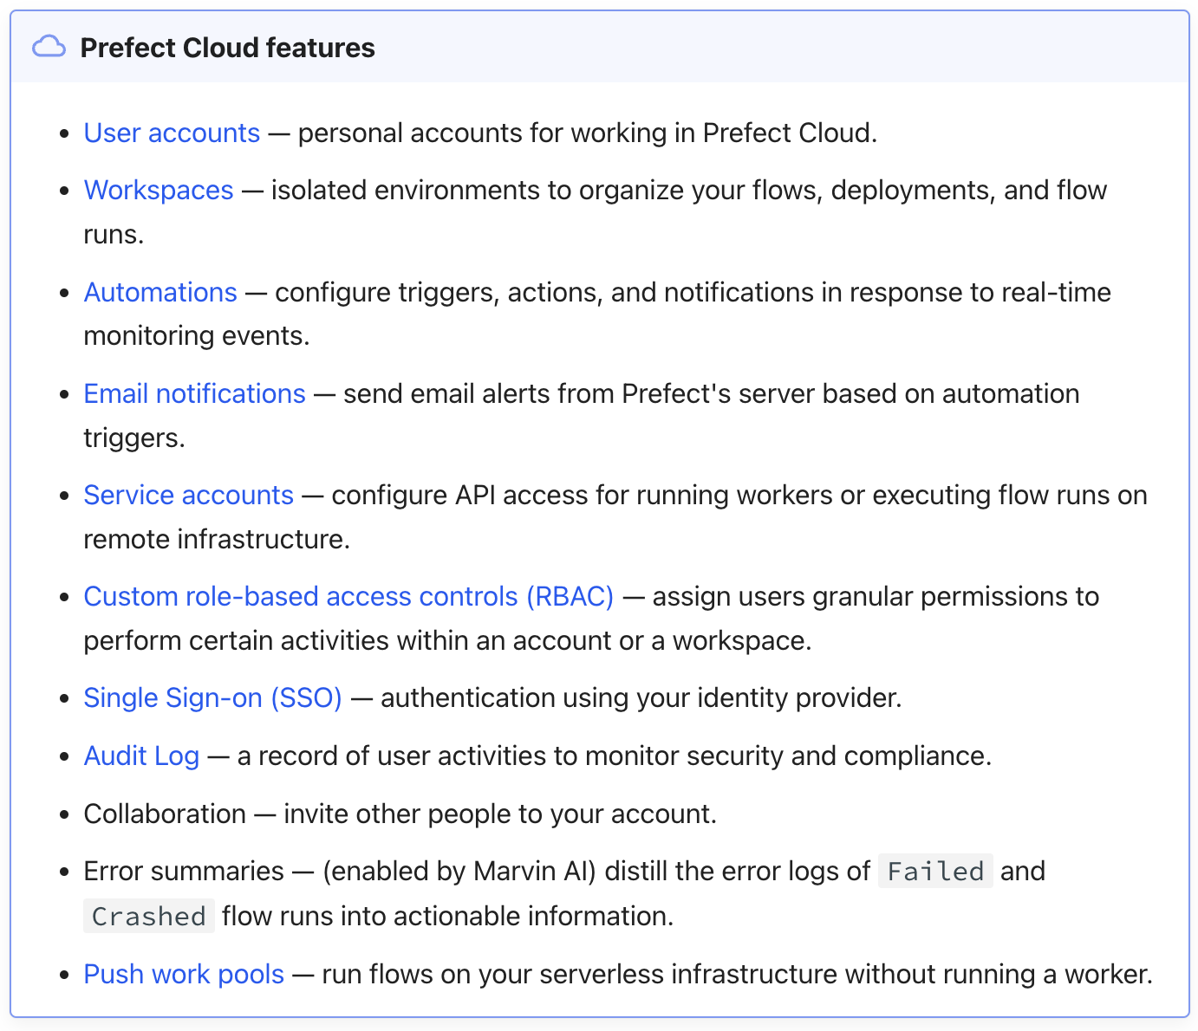Click the cloud icon beside the header
Image resolution: width=1198 pixels, height=1031 pixels.
click(x=49, y=47)
